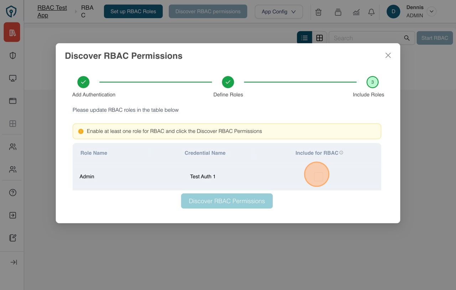Open the screen-share icon in the sidebar
This screenshot has height=290, width=456.
(12, 78)
